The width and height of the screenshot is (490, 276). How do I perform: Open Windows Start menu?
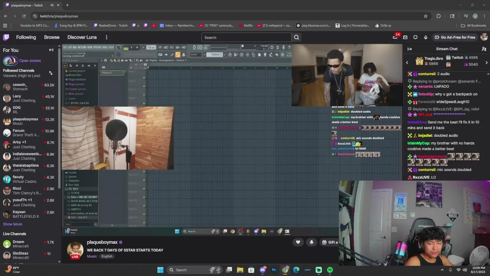pyautogui.click(x=160, y=270)
